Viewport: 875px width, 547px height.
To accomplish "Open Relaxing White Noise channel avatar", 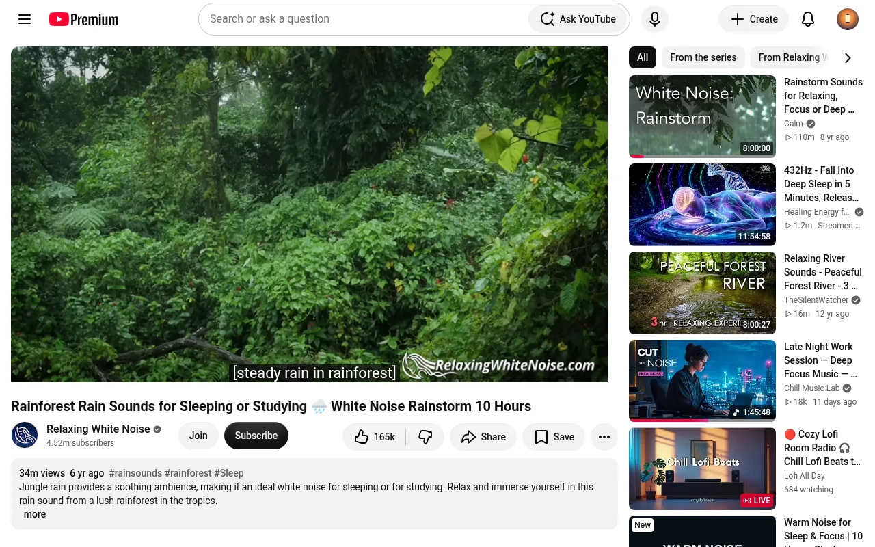I will coord(25,436).
